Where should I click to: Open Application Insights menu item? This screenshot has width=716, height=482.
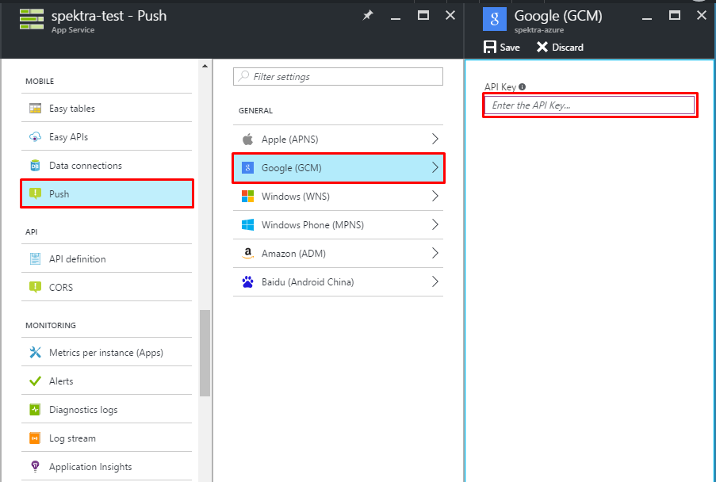[106, 466]
